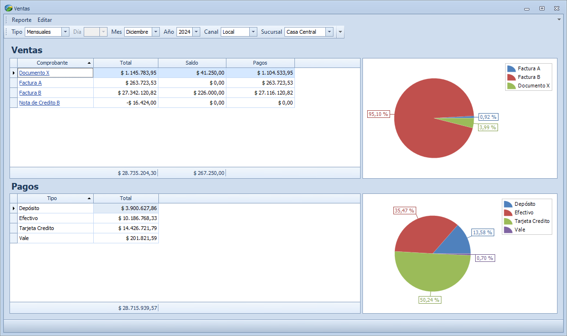Screen dimensions: 567x336
Task: Click the Ventas app icon in title bar
Action: point(8,8)
